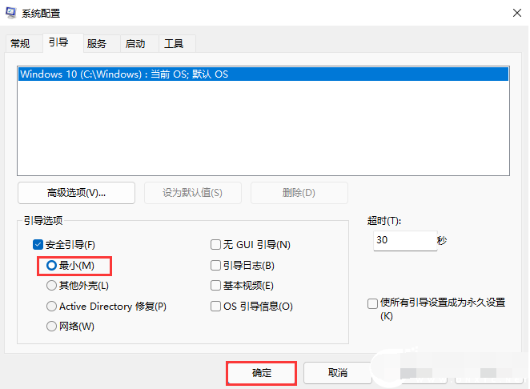Toggle the 安全引导 checkbox

pos(38,245)
